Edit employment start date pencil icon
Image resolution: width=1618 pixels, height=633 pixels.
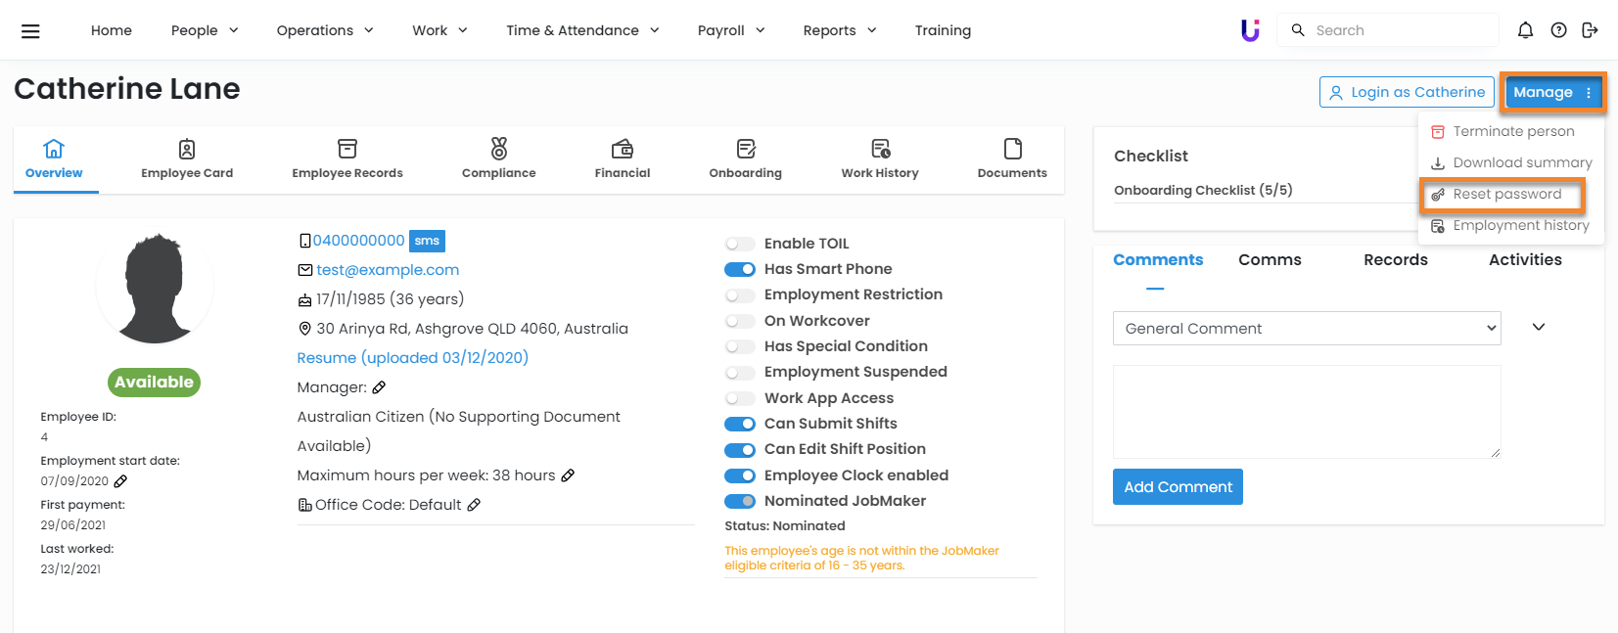coord(120,481)
